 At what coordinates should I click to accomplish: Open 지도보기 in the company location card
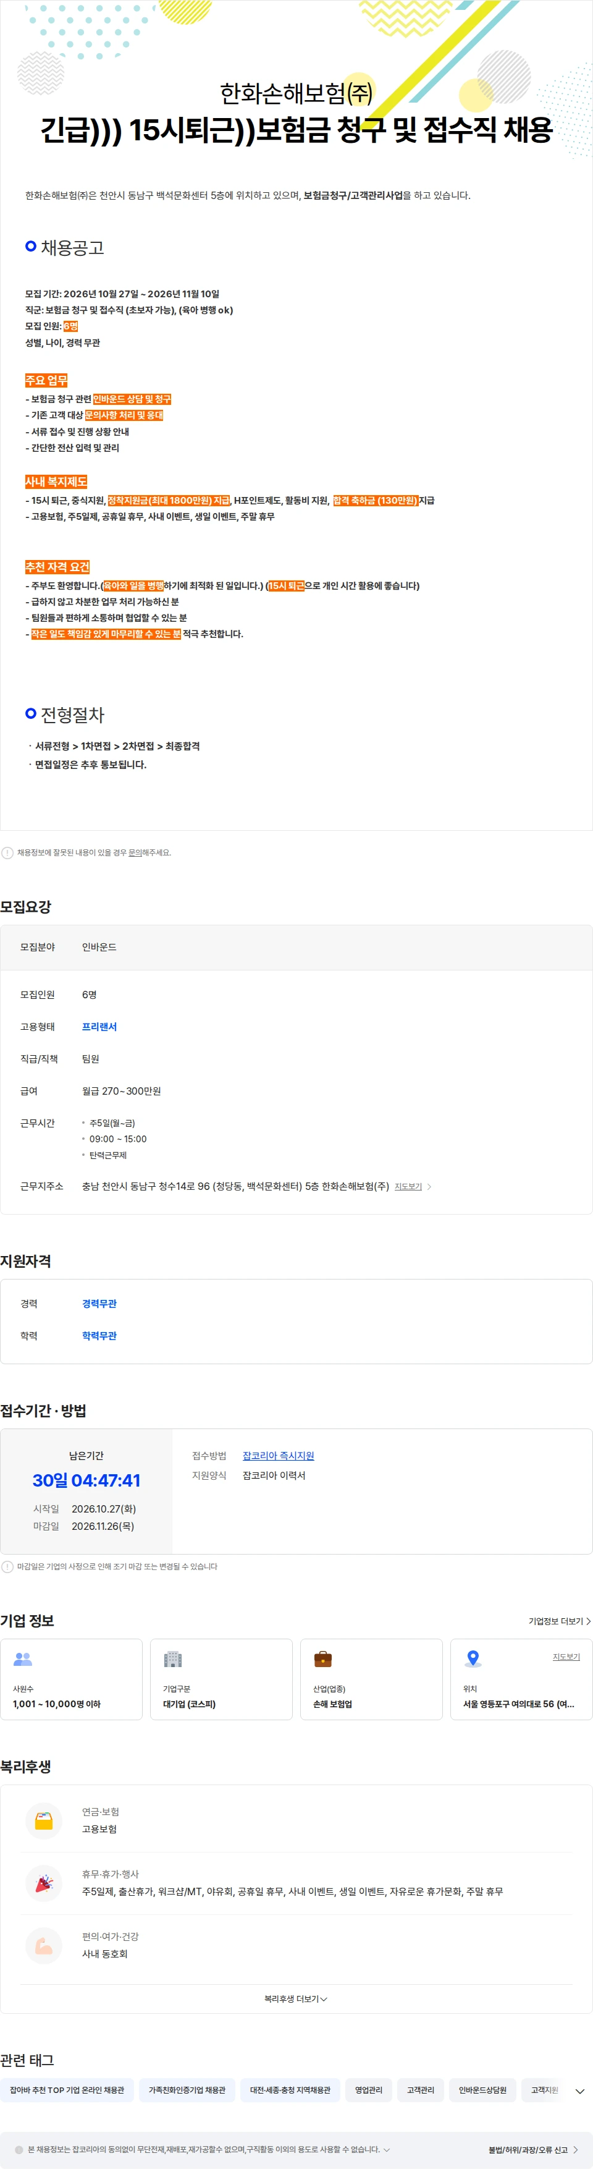566,1656
